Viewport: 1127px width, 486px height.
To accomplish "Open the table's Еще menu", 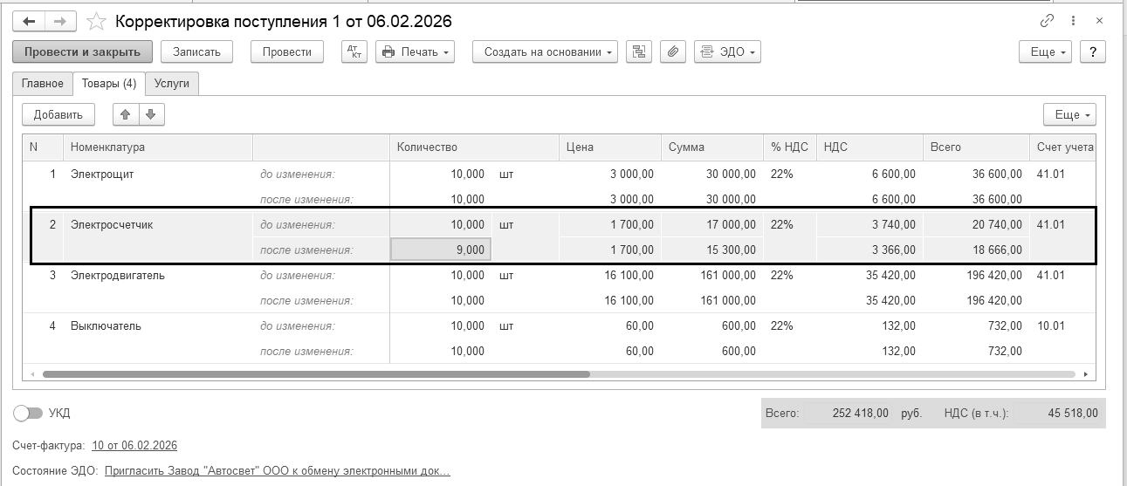I will click(x=1069, y=114).
